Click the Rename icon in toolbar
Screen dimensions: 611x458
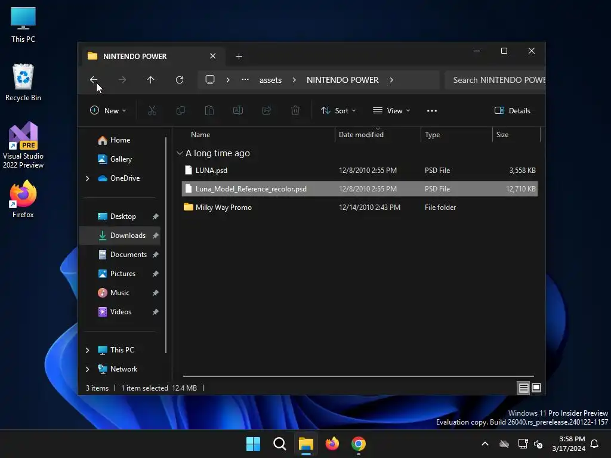pyautogui.click(x=238, y=110)
